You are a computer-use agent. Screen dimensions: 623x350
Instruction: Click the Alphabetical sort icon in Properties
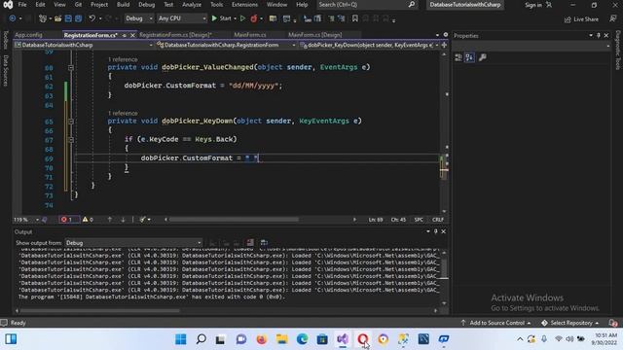pyautogui.click(x=469, y=57)
